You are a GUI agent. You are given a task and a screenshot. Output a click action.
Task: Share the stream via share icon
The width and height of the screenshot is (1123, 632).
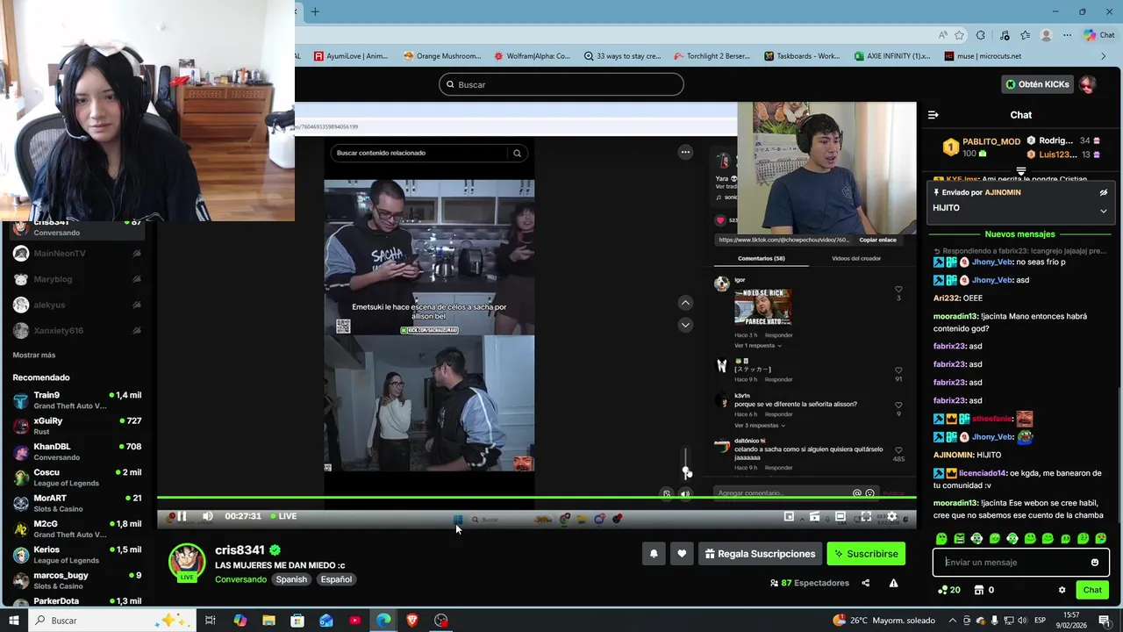(x=865, y=583)
